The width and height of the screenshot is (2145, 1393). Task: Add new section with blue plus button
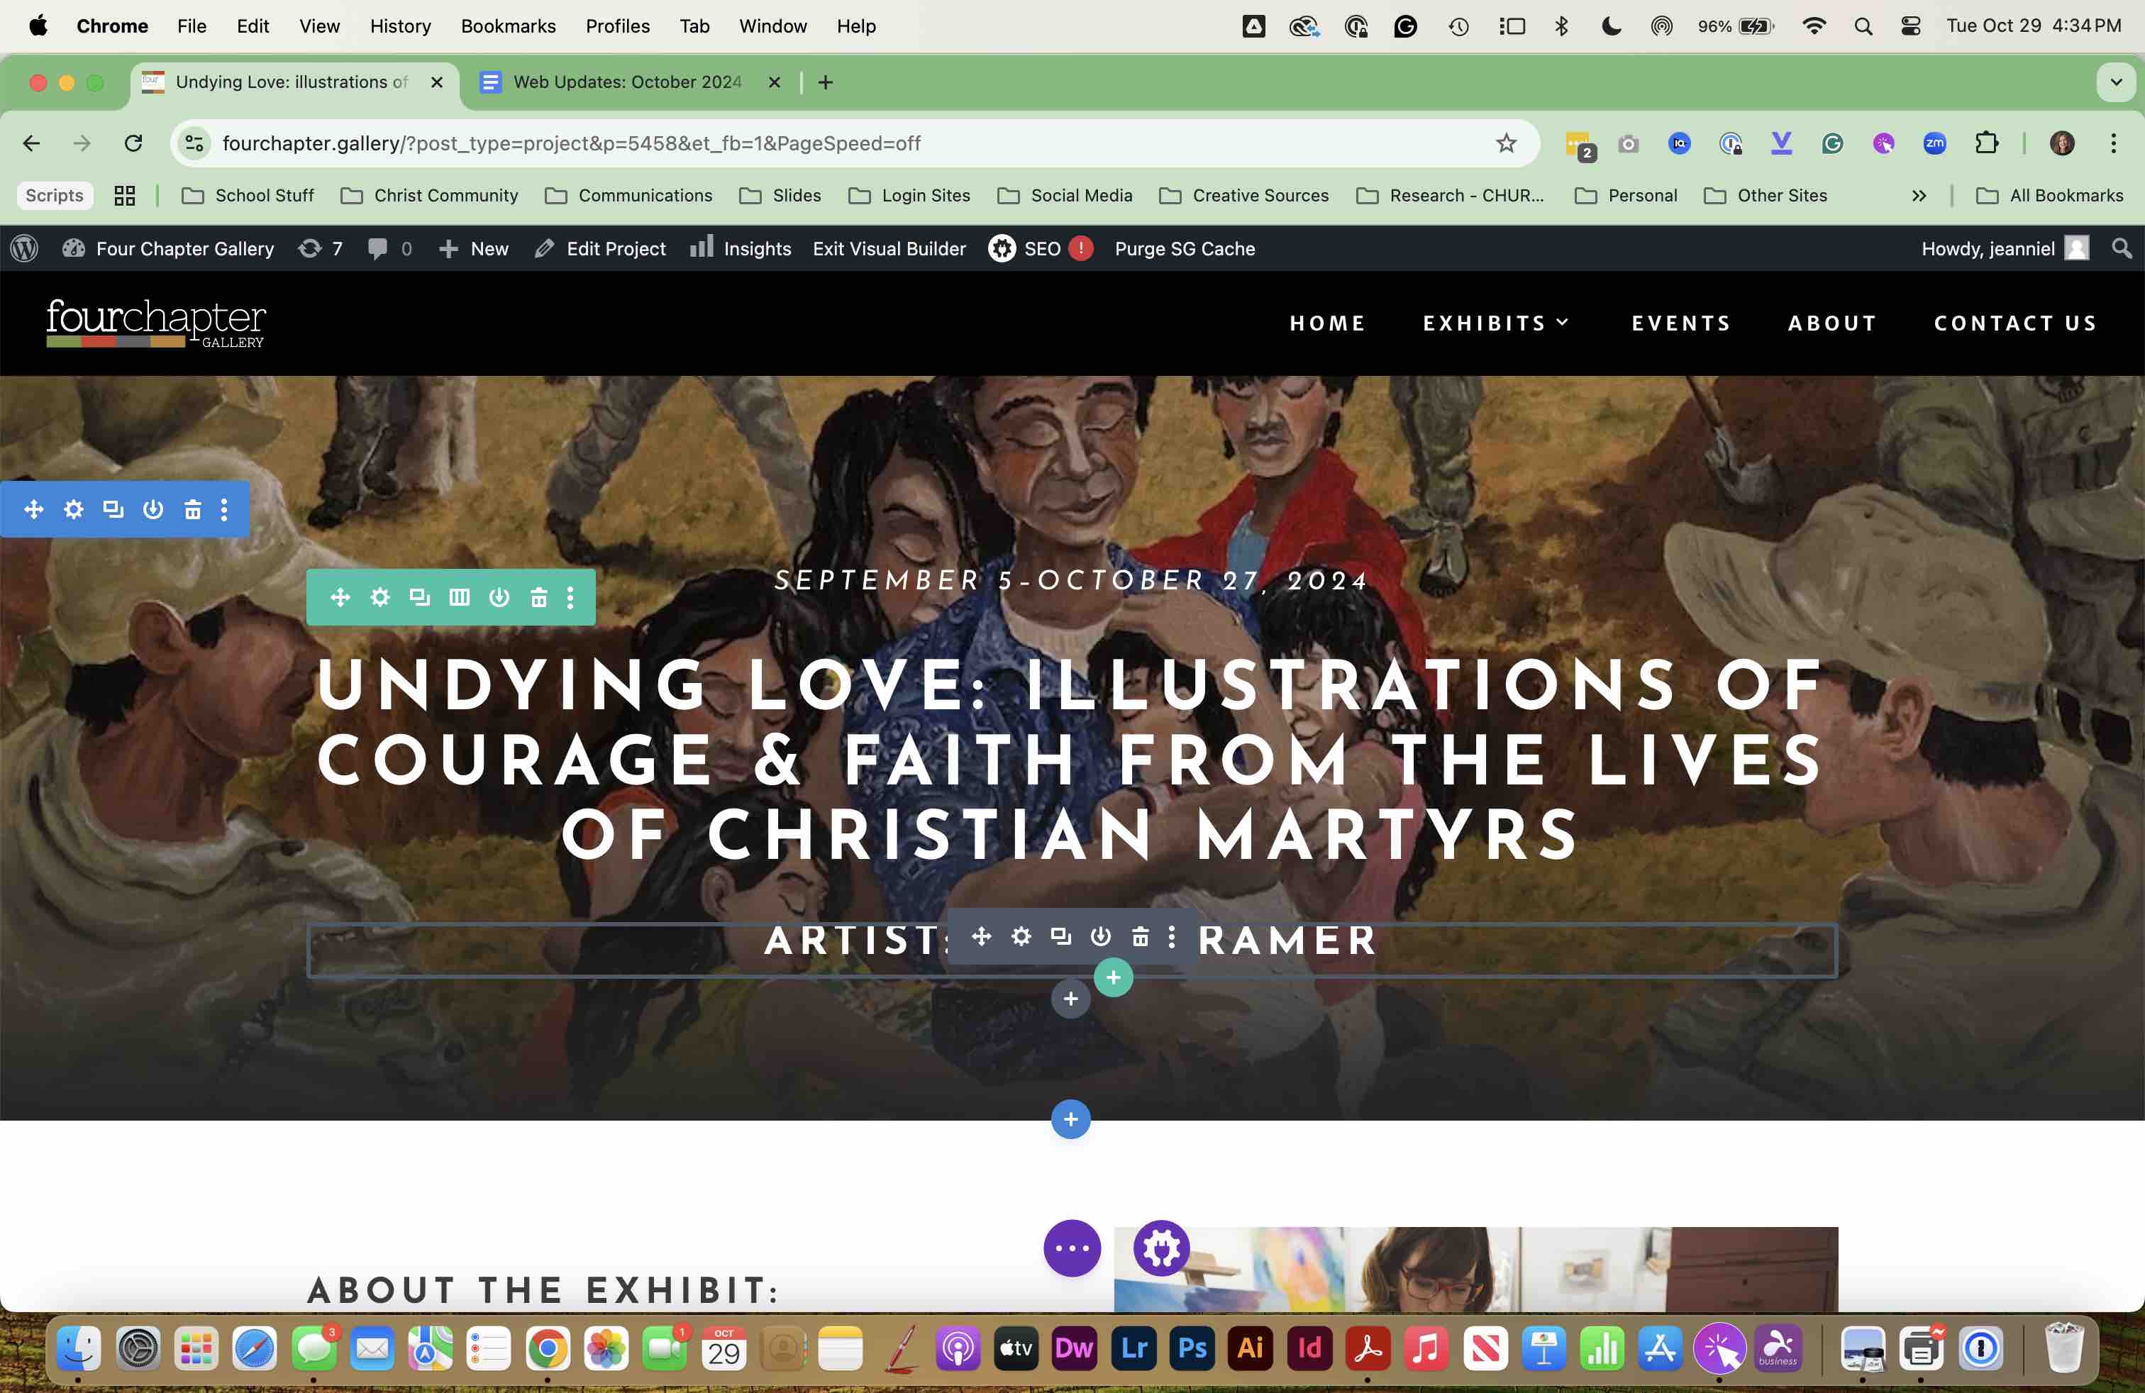1070,1119
